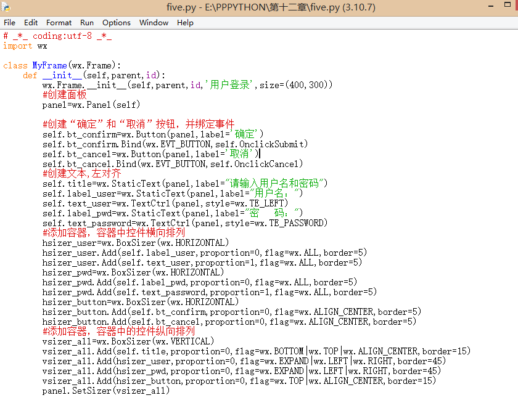
Task: Click the self.bt_confirm=wx.Button line
Action: [x=153, y=134]
